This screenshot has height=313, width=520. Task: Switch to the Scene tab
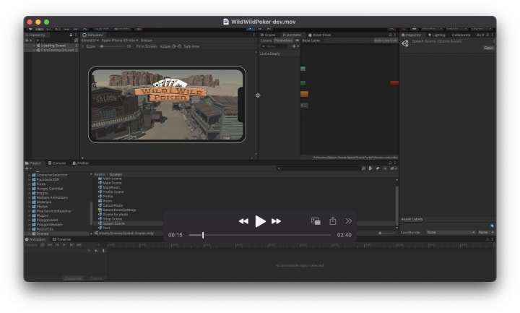click(268, 35)
